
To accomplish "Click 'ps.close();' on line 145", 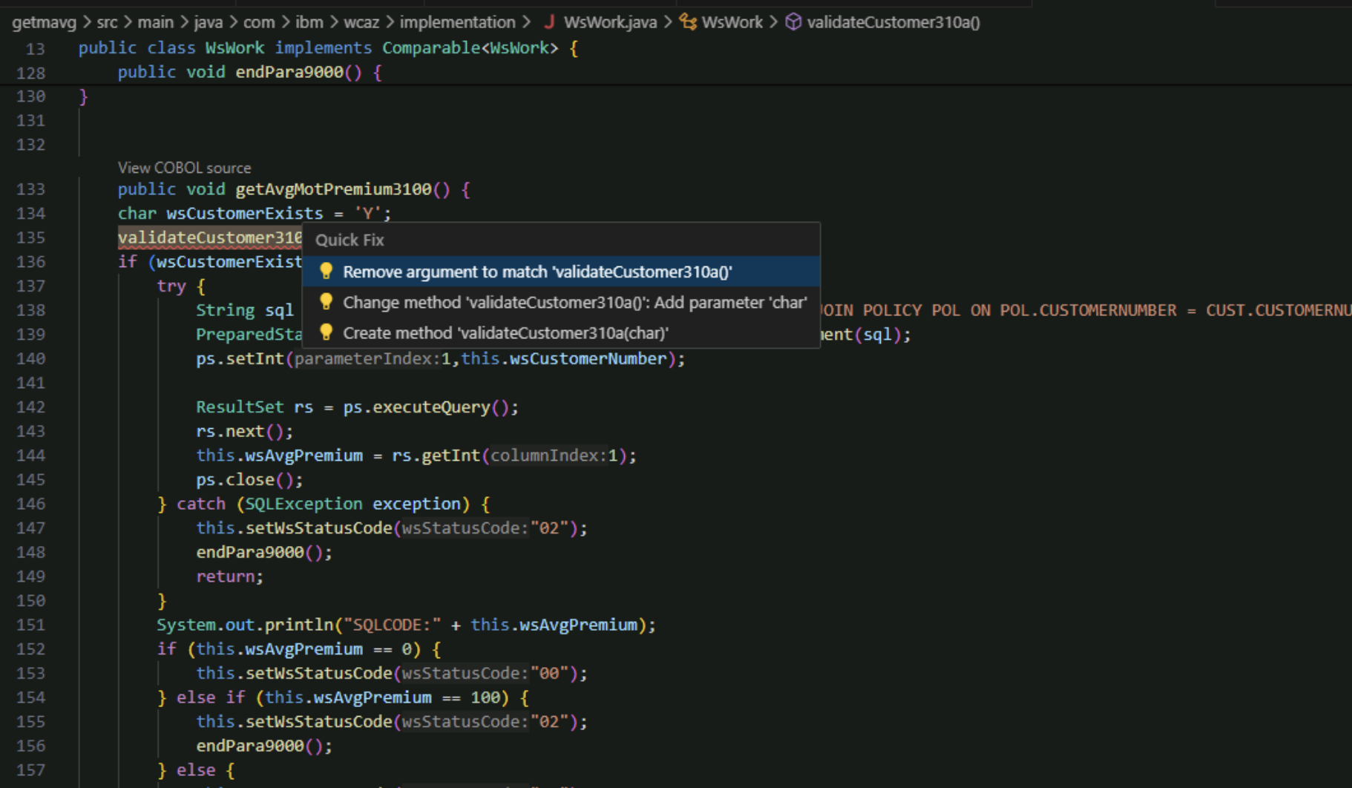I will coord(249,480).
